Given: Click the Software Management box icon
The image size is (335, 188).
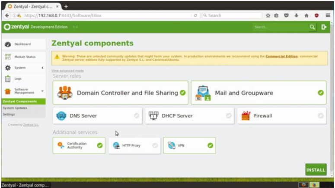Looking at the screenshot, I should [x=8, y=91].
